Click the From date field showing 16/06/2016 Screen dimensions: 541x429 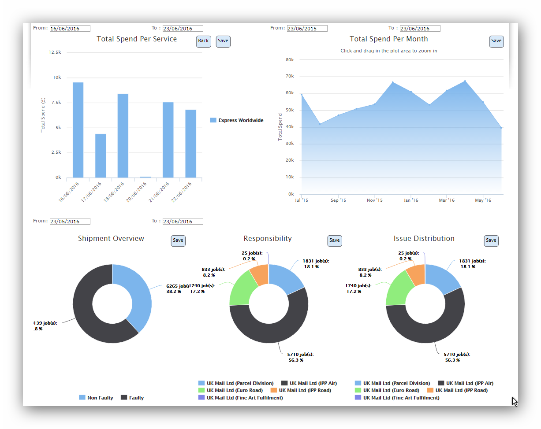[x=70, y=29]
